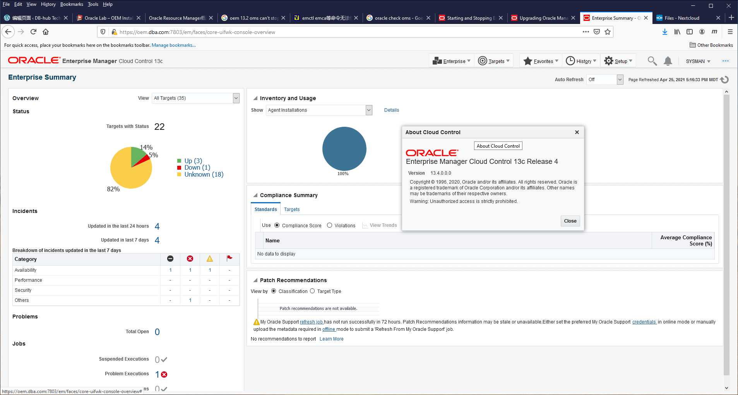
Task: Open the Favorites menu
Action: 541,61
